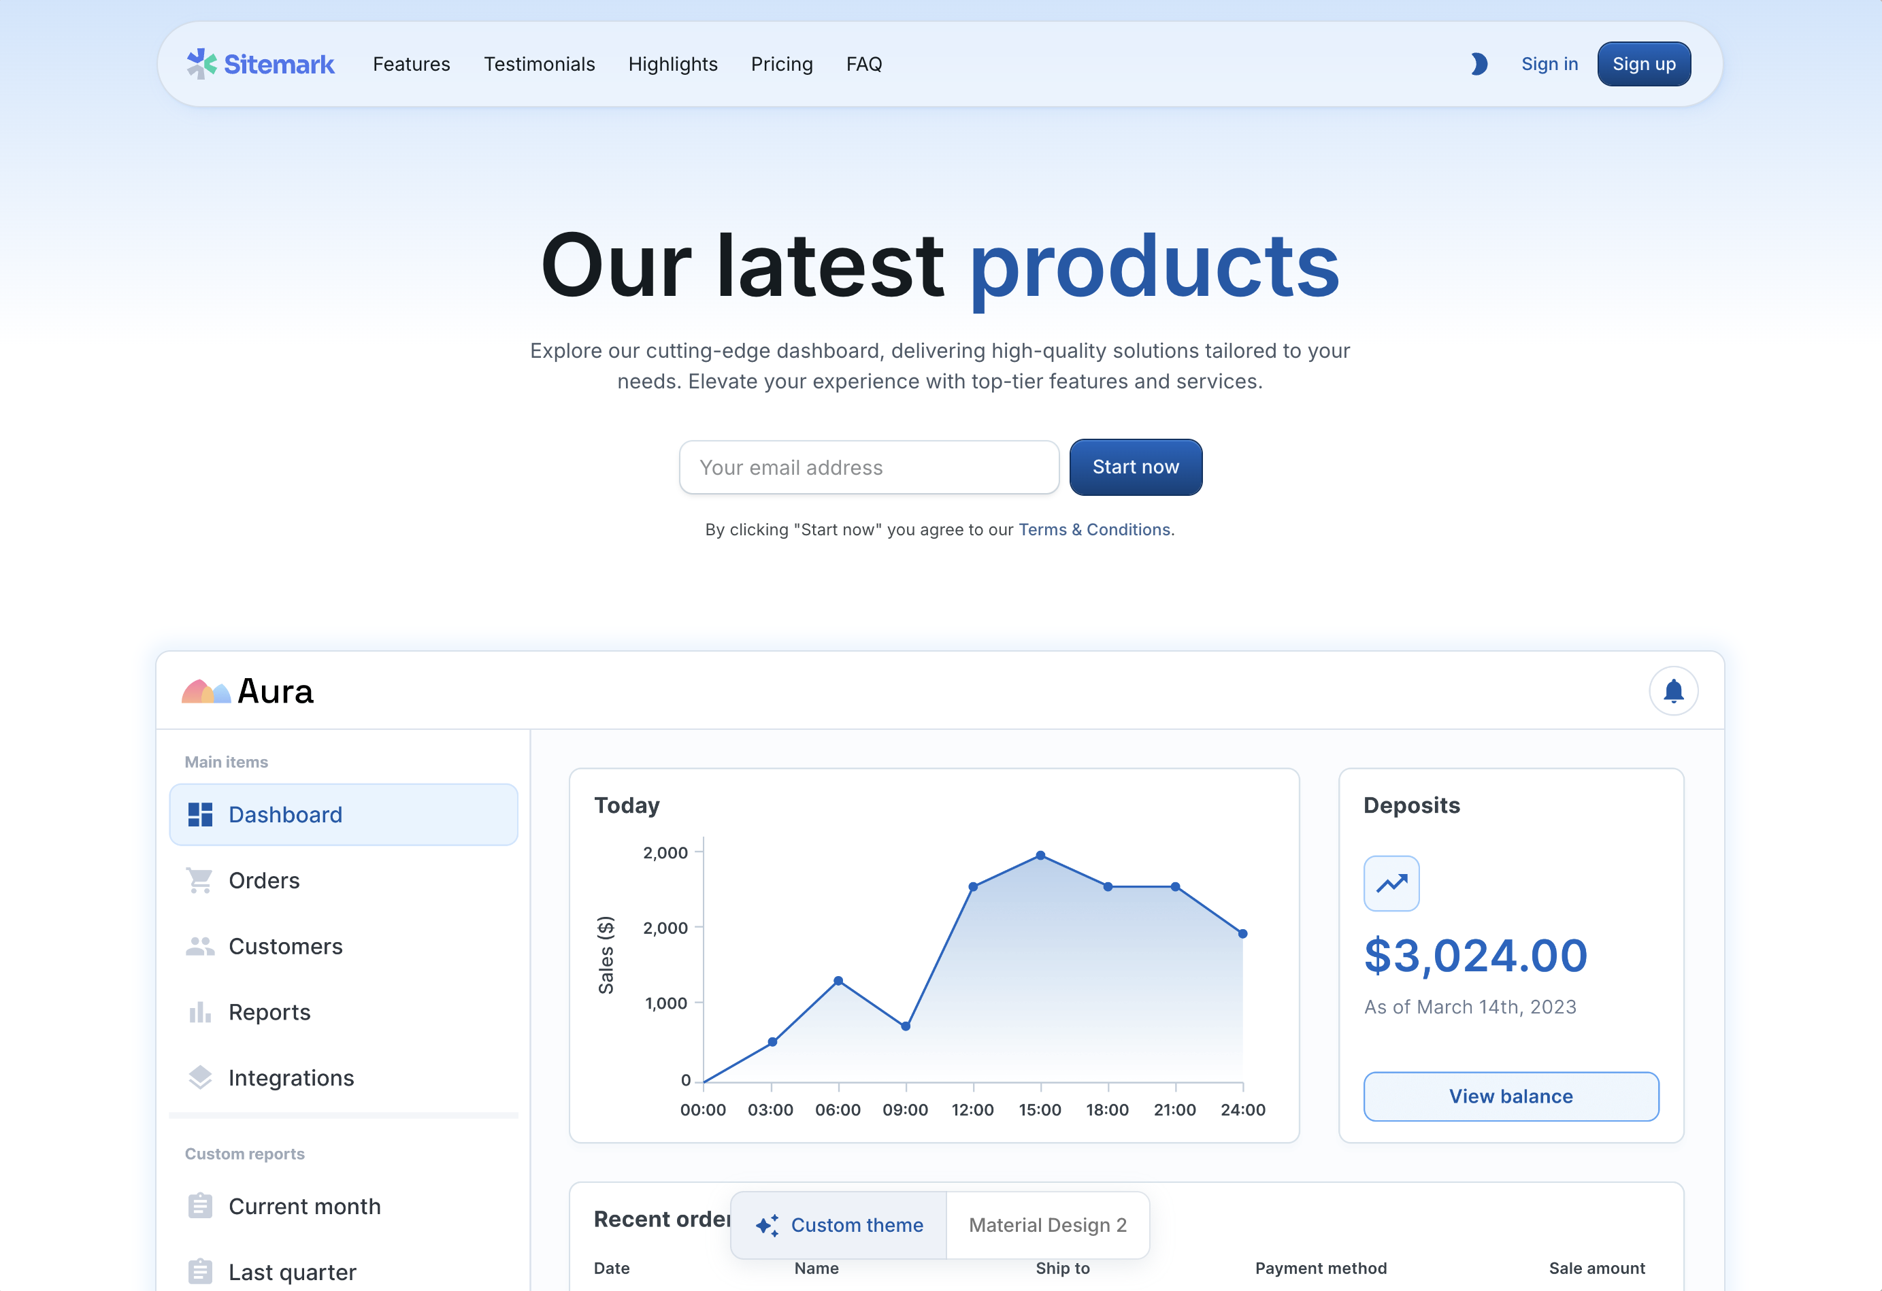Click the notification bell icon
Screen dimensions: 1882x1291
[x=1673, y=691]
